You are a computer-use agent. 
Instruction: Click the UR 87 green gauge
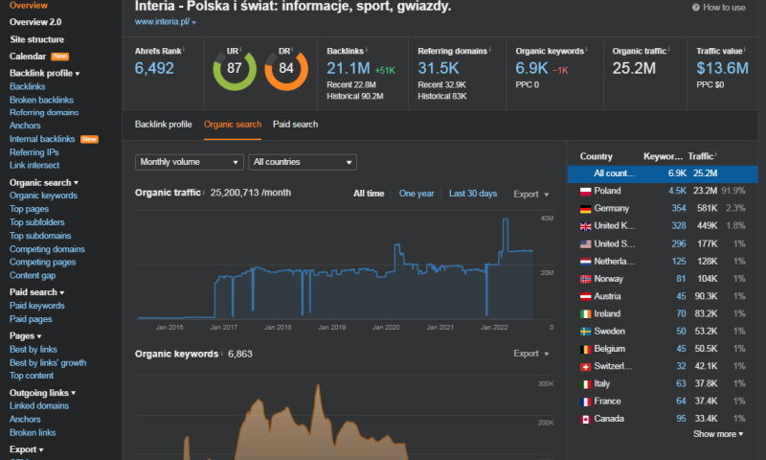point(235,69)
